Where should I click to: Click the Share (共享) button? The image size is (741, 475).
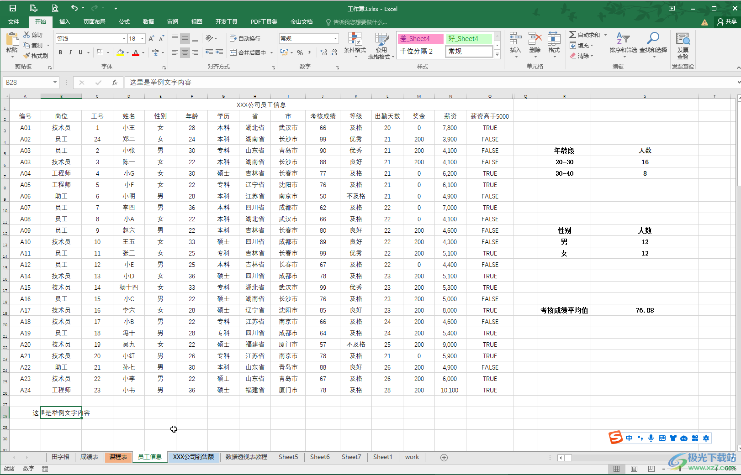727,21
